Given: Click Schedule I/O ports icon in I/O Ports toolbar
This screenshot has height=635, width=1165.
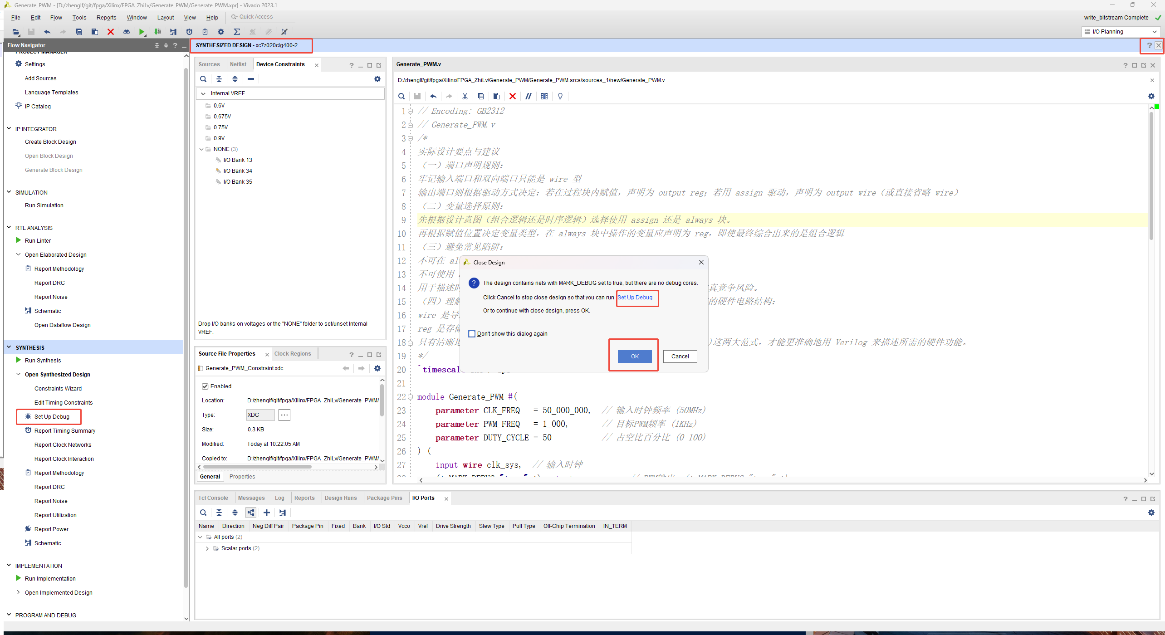Looking at the screenshot, I should [x=283, y=513].
